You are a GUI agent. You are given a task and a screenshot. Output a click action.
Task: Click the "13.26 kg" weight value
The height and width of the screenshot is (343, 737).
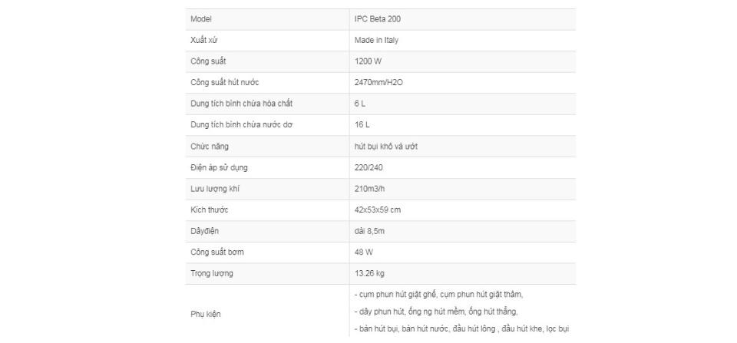pyautogui.click(x=370, y=273)
